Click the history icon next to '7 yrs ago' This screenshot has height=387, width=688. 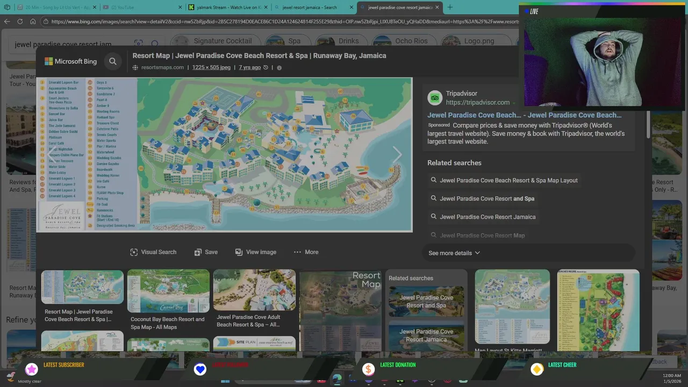pos(266,68)
